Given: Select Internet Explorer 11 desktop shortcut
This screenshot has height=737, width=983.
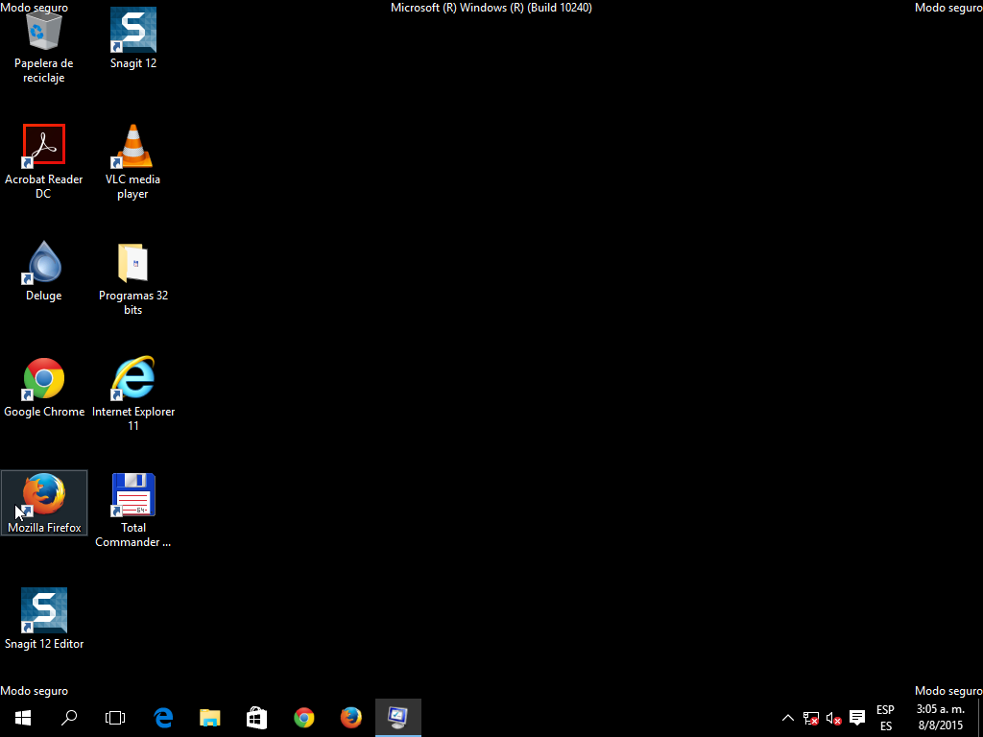Looking at the screenshot, I should click(x=132, y=394).
